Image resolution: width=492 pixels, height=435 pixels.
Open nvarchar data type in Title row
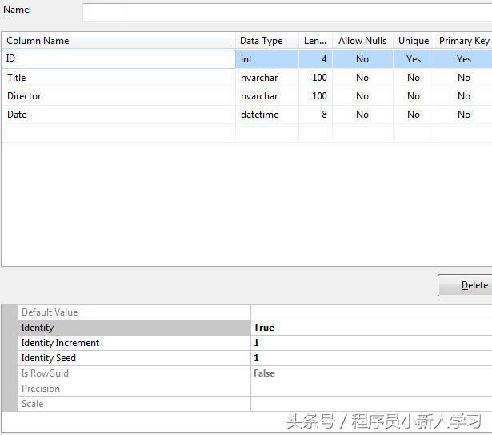point(267,78)
